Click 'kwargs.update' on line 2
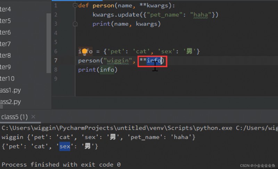This screenshot has height=169, width=278. pos(116,15)
